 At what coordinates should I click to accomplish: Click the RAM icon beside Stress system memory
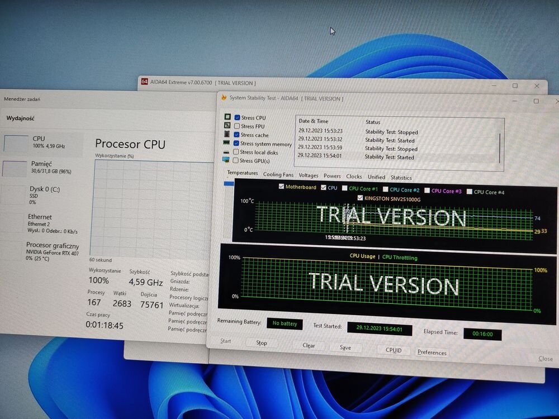tap(227, 144)
